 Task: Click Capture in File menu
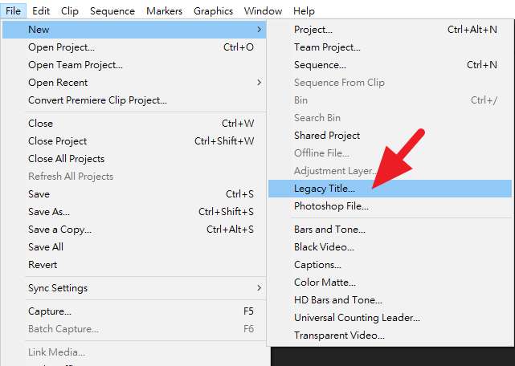coord(50,311)
